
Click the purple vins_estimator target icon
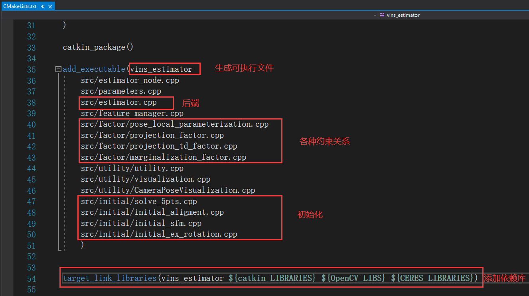(x=382, y=15)
